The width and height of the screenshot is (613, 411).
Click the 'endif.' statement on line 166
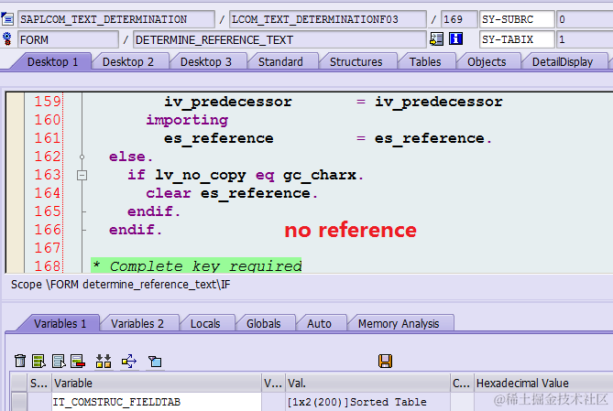click(x=136, y=230)
